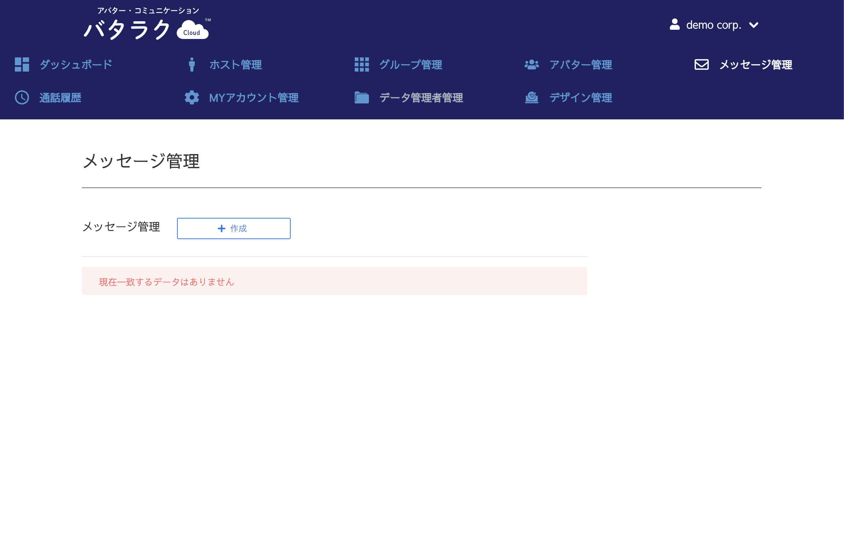
Task: Expand the demo corp. chevron dropdown
Action: click(x=754, y=25)
